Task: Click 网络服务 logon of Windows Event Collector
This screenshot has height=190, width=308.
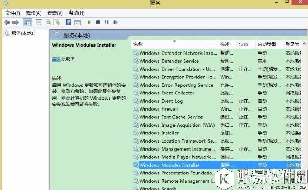Action: tap(293, 93)
